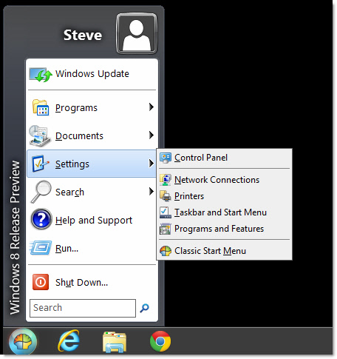Open Classic Start Menu settings entry
This screenshot has height=359, width=337.
pos(225,251)
